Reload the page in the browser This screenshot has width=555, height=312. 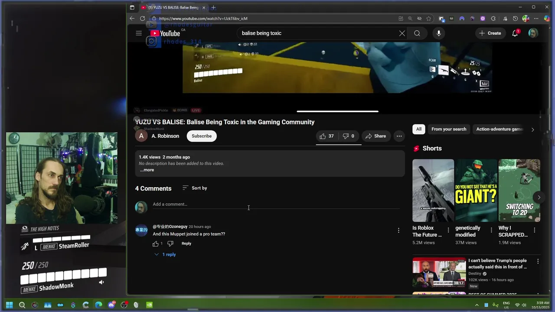point(142,19)
